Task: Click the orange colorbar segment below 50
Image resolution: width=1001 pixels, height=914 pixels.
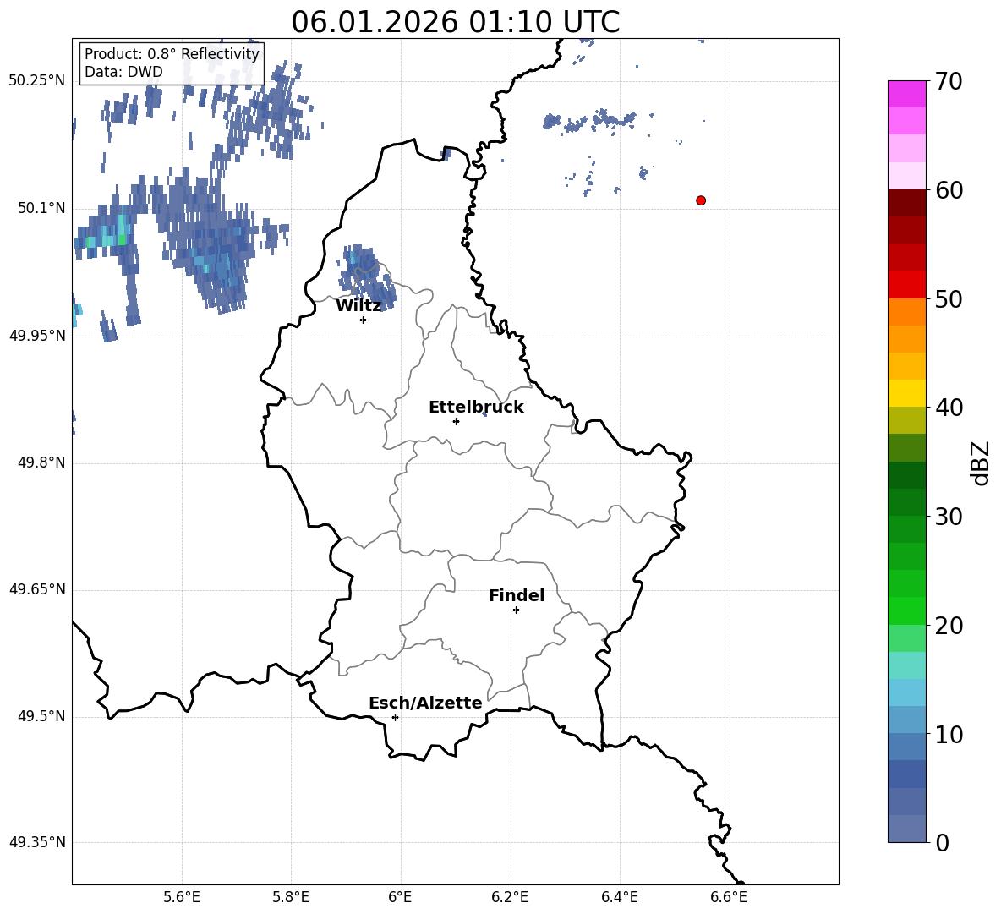Action: coord(906,312)
